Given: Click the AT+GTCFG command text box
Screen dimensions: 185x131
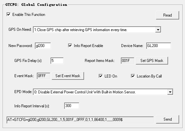Looking at the screenshot, I should tap(80, 120).
